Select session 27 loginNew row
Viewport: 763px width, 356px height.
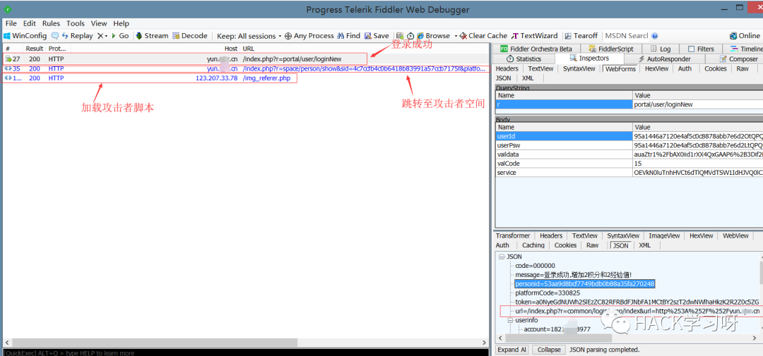(244, 59)
